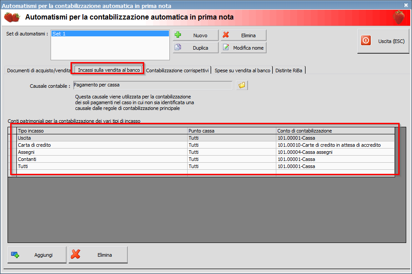Select the Contanti tipo incasso cell
This screenshot has height=274, width=412.
(102, 159)
